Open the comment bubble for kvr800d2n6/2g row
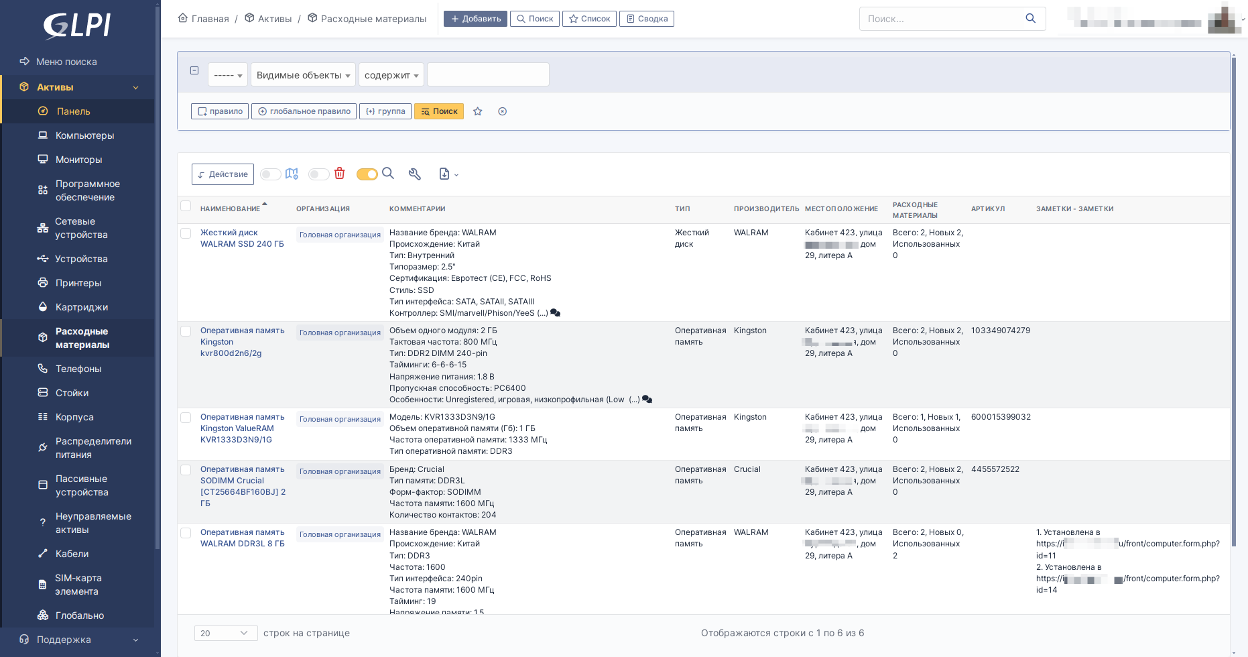The width and height of the screenshot is (1248, 657). pyautogui.click(x=647, y=400)
